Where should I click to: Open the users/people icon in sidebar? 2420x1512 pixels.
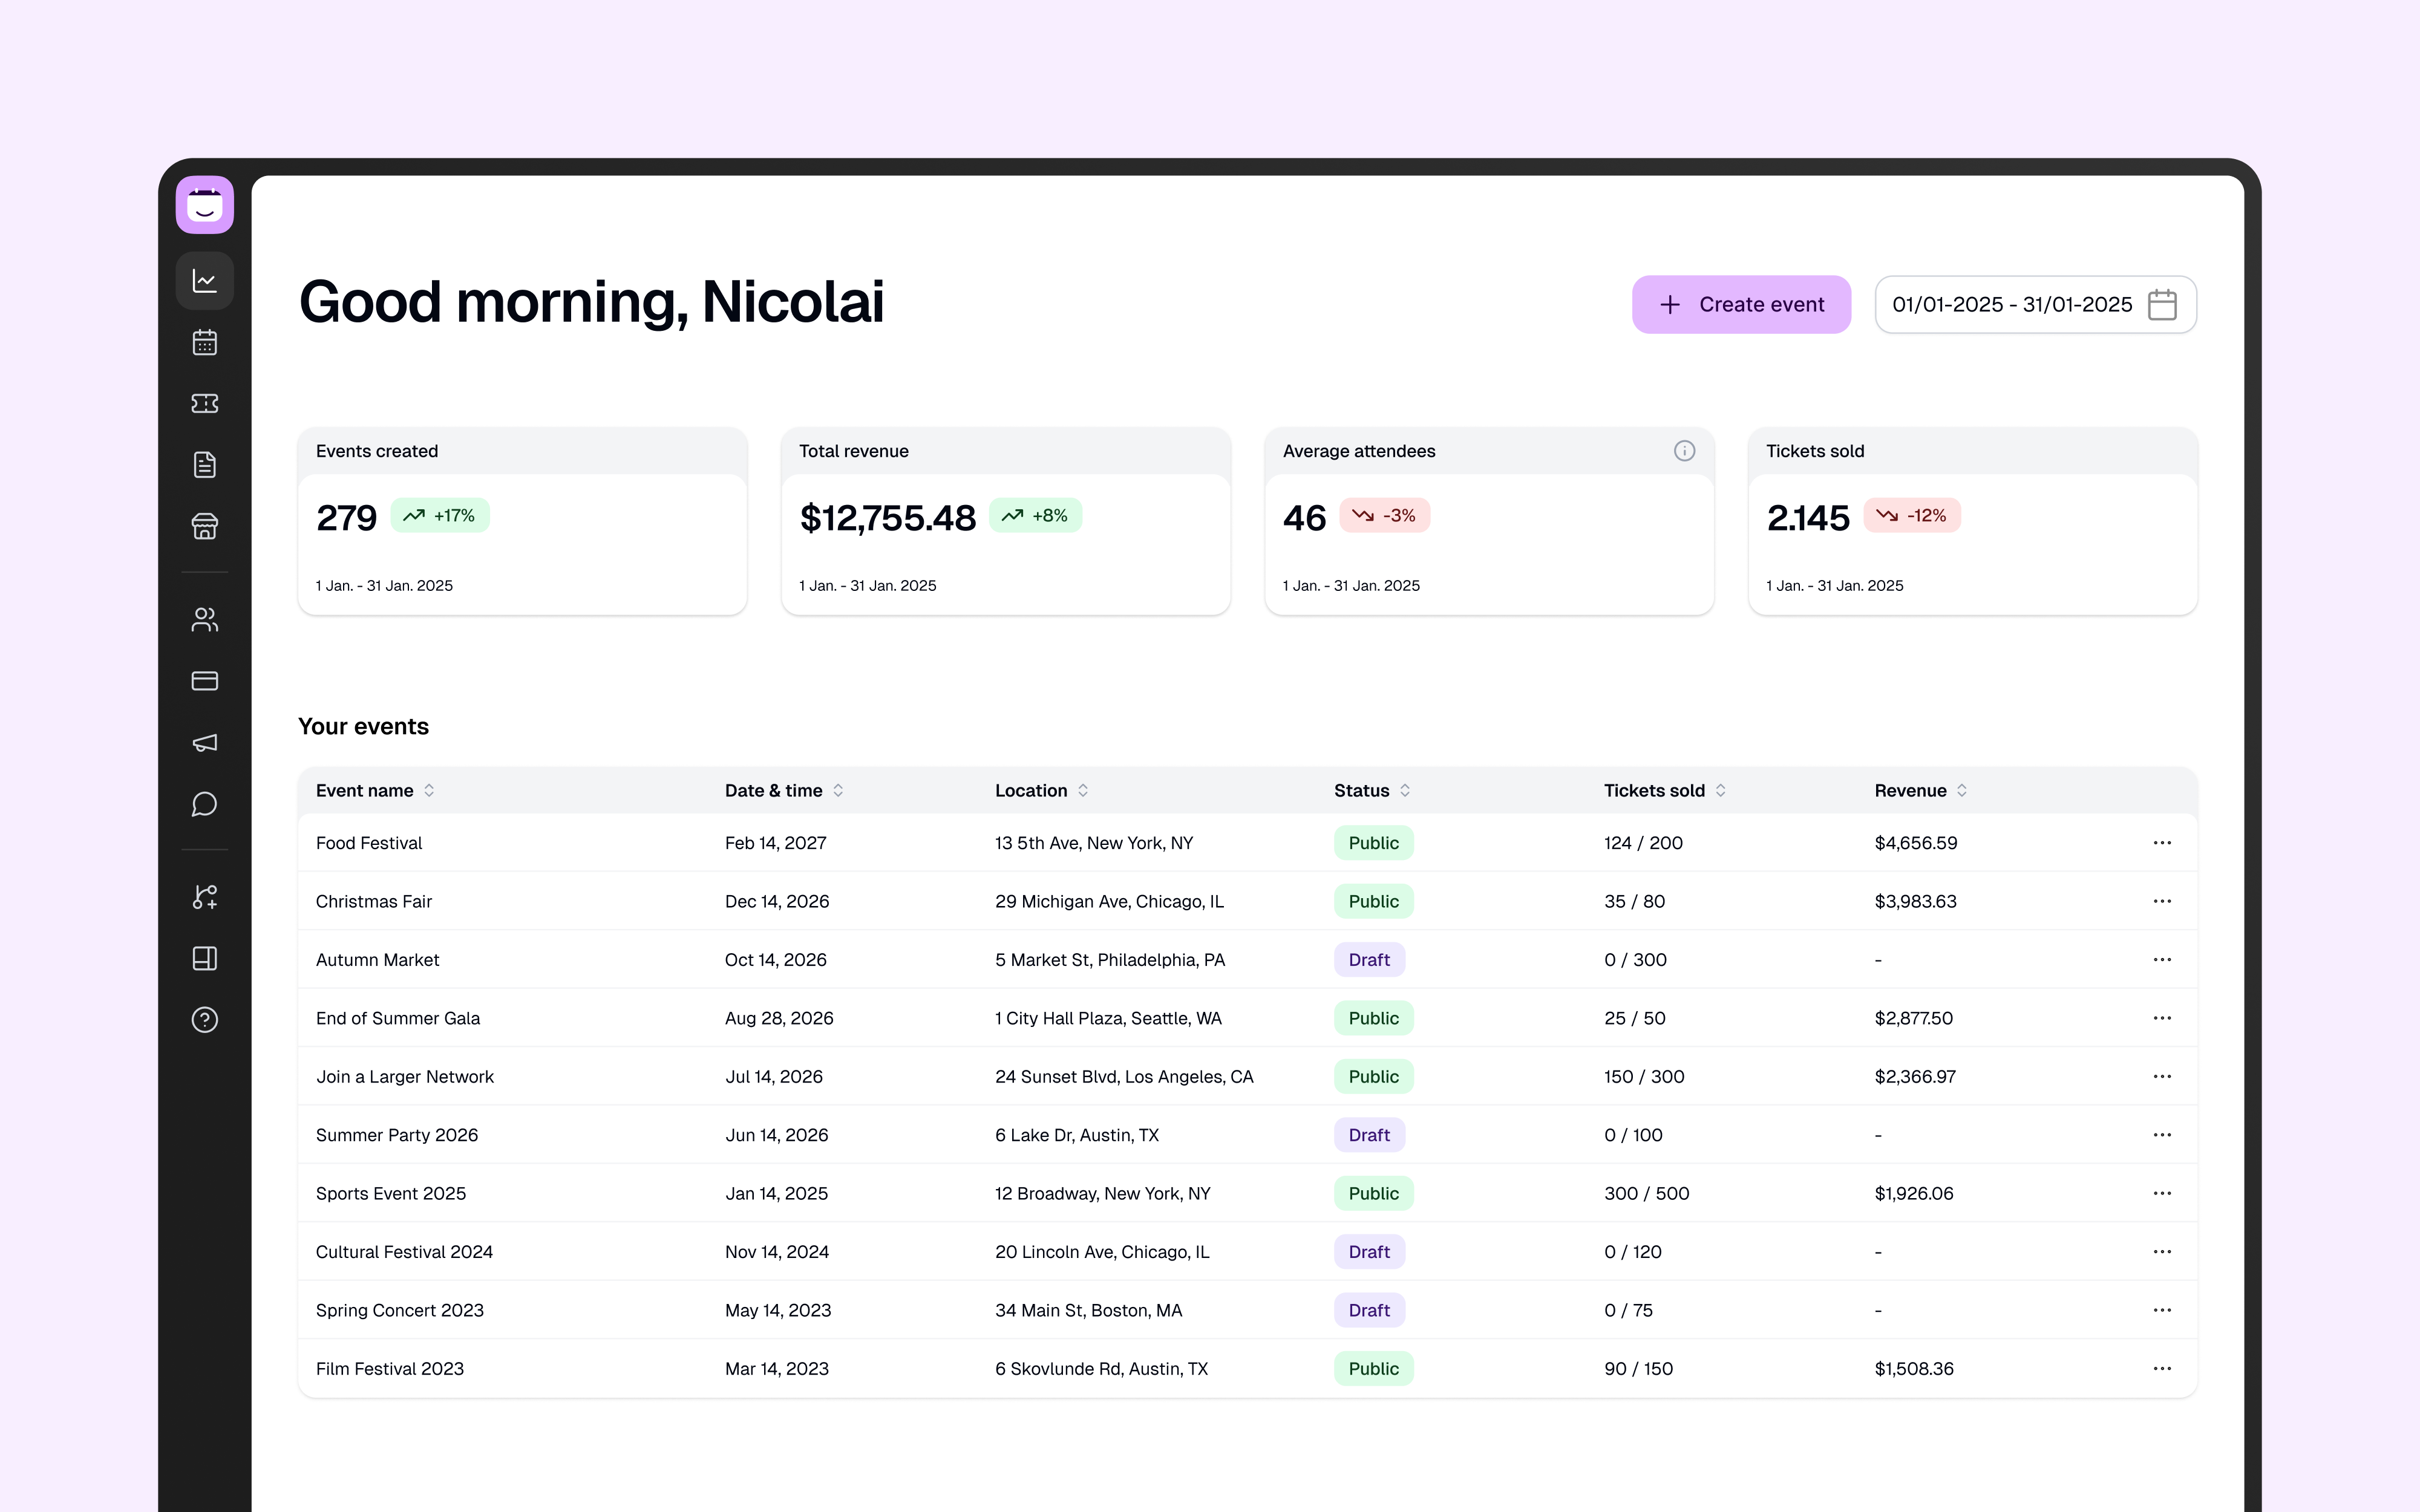pos(205,620)
